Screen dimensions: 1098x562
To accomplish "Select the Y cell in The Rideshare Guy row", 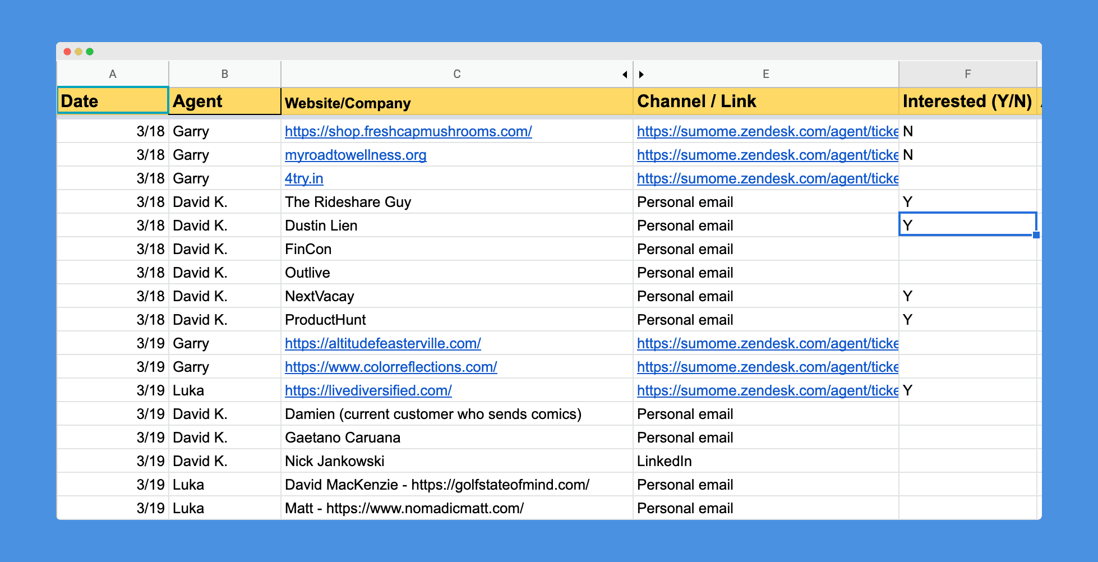I will pyautogui.click(x=968, y=202).
